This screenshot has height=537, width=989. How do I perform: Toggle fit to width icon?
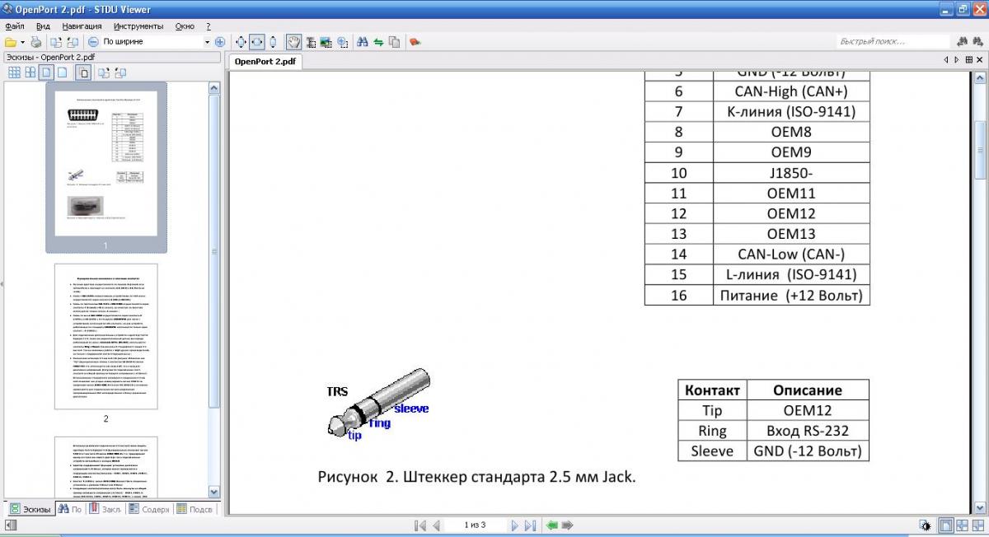point(257,42)
